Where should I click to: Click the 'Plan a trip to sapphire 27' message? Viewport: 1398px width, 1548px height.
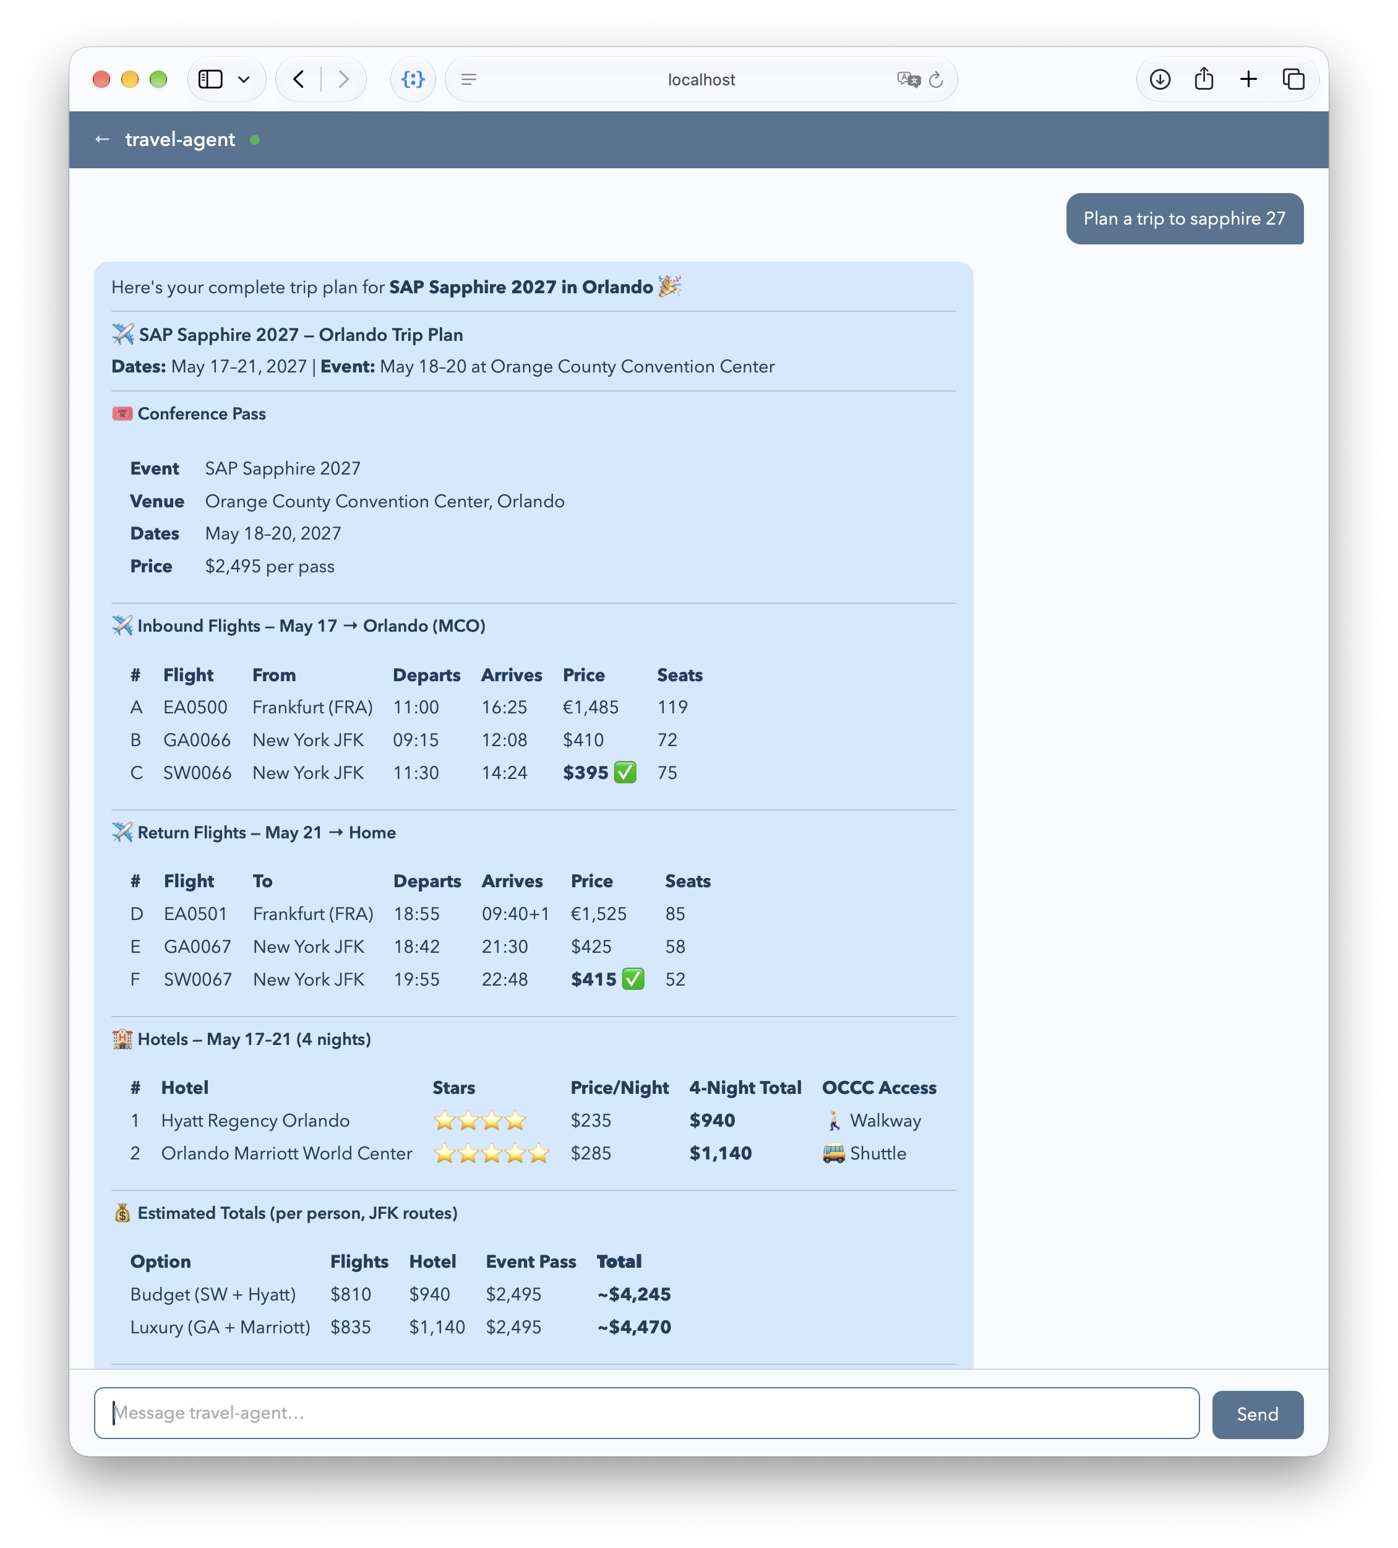(x=1184, y=218)
